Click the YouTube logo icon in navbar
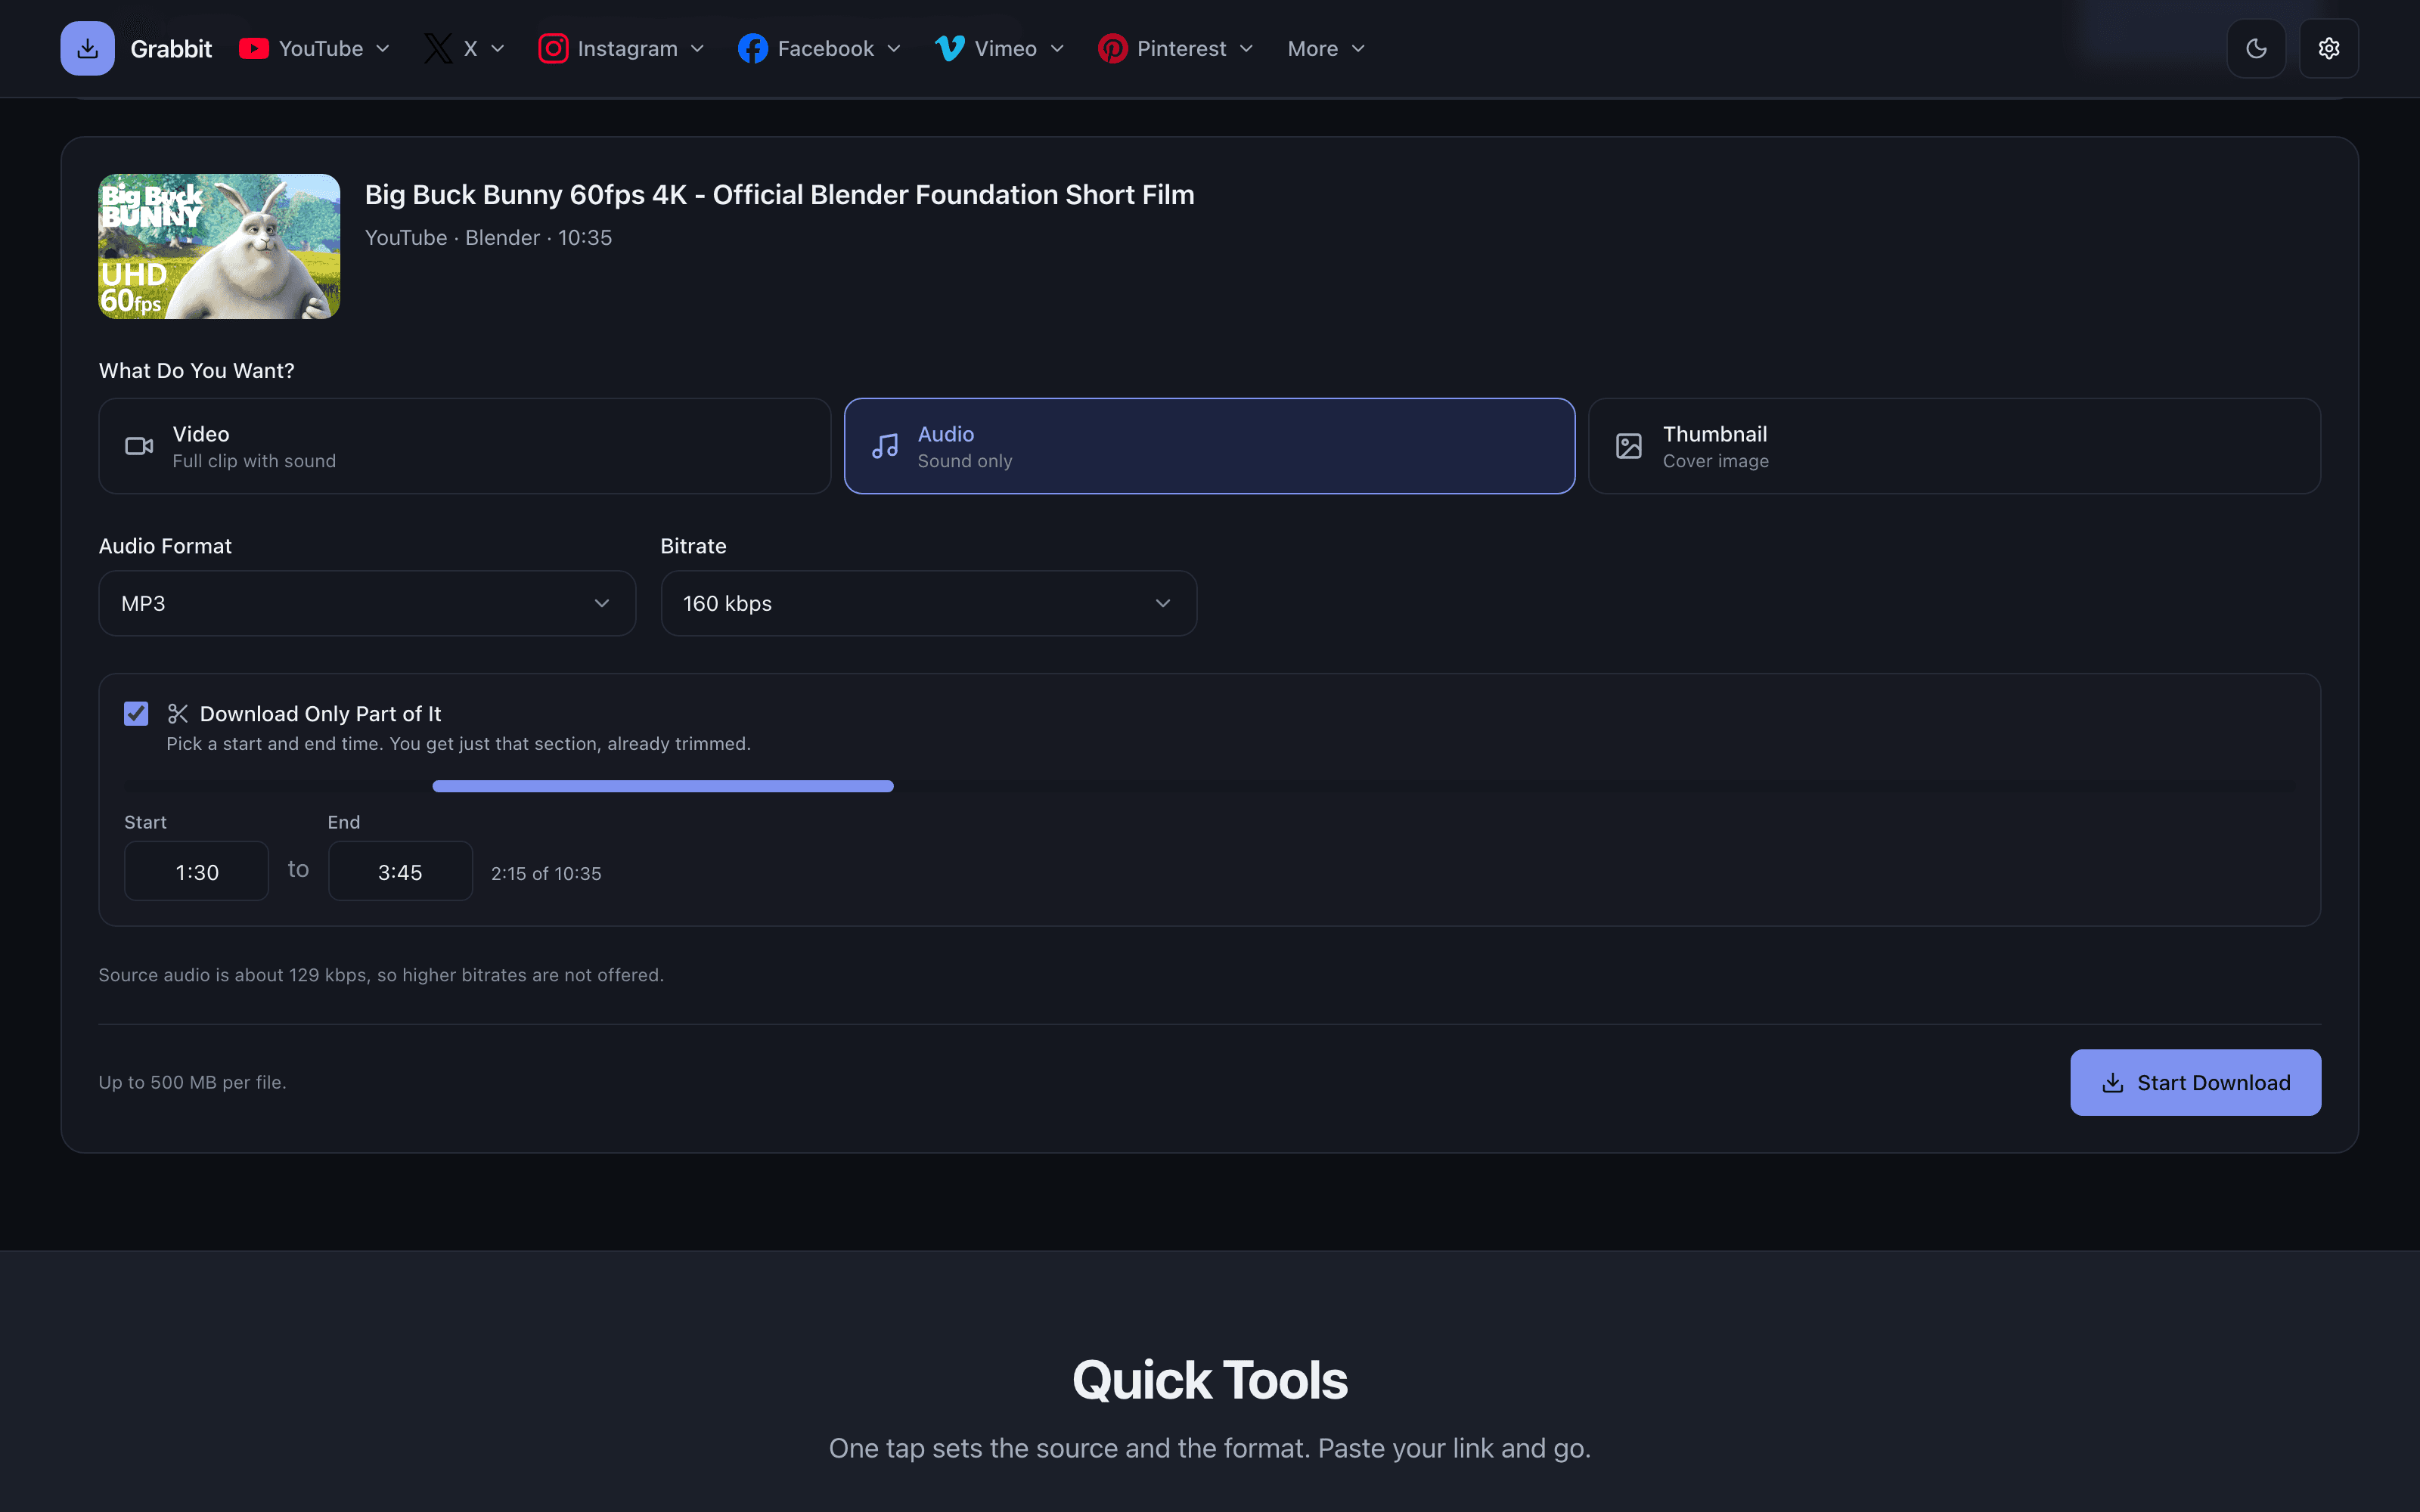Viewport: 2420px width, 1512px height. 254,48
